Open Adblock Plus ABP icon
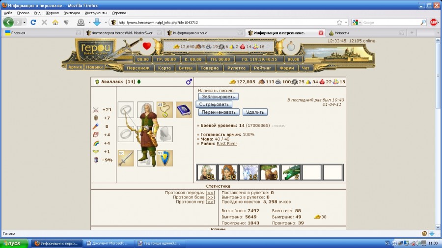Image resolution: width=442 pixels, height=248 pixels. click(434, 22)
